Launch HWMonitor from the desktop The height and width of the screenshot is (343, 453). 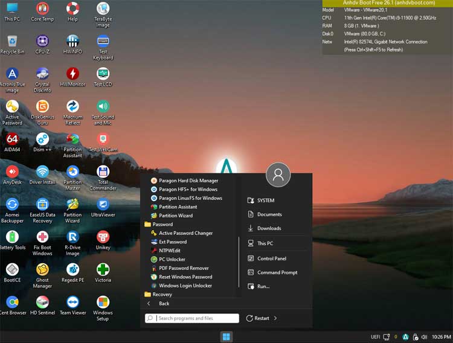72,77
